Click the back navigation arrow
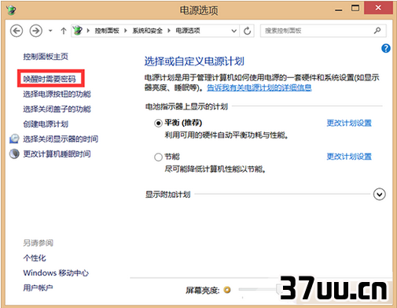 (x=17, y=31)
